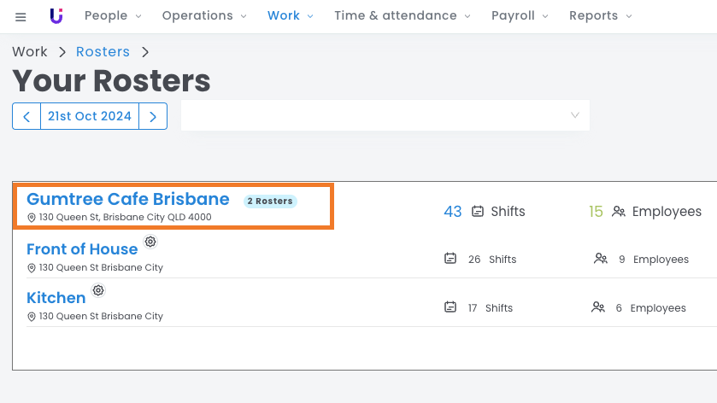Click the Gumtree Cafe employees icon
717x403 pixels.
click(619, 212)
